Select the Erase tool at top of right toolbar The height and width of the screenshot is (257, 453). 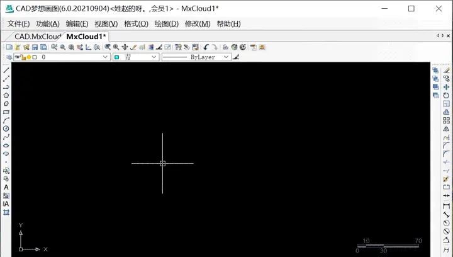click(446, 71)
